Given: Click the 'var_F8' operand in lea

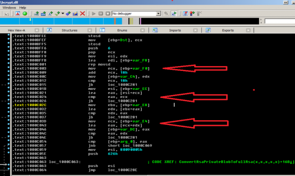Looking at the screenshot, I should [140, 60].
